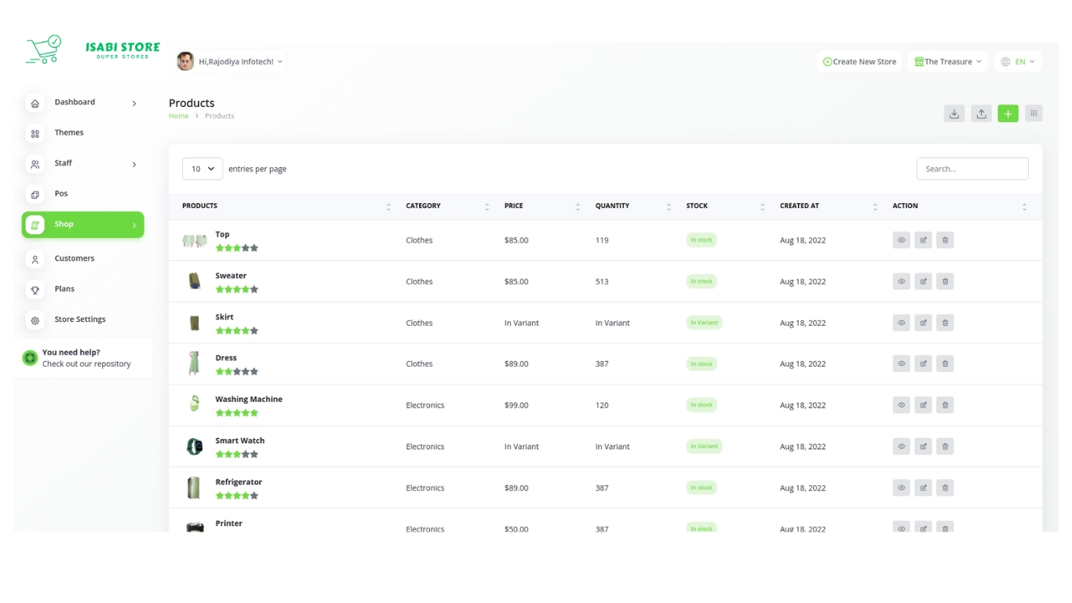Open Store Settings in the sidebar
1072x603 pixels.
tap(79, 320)
